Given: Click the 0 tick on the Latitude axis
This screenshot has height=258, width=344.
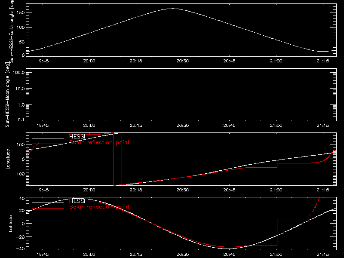Looking at the screenshot, I should point(23,224).
